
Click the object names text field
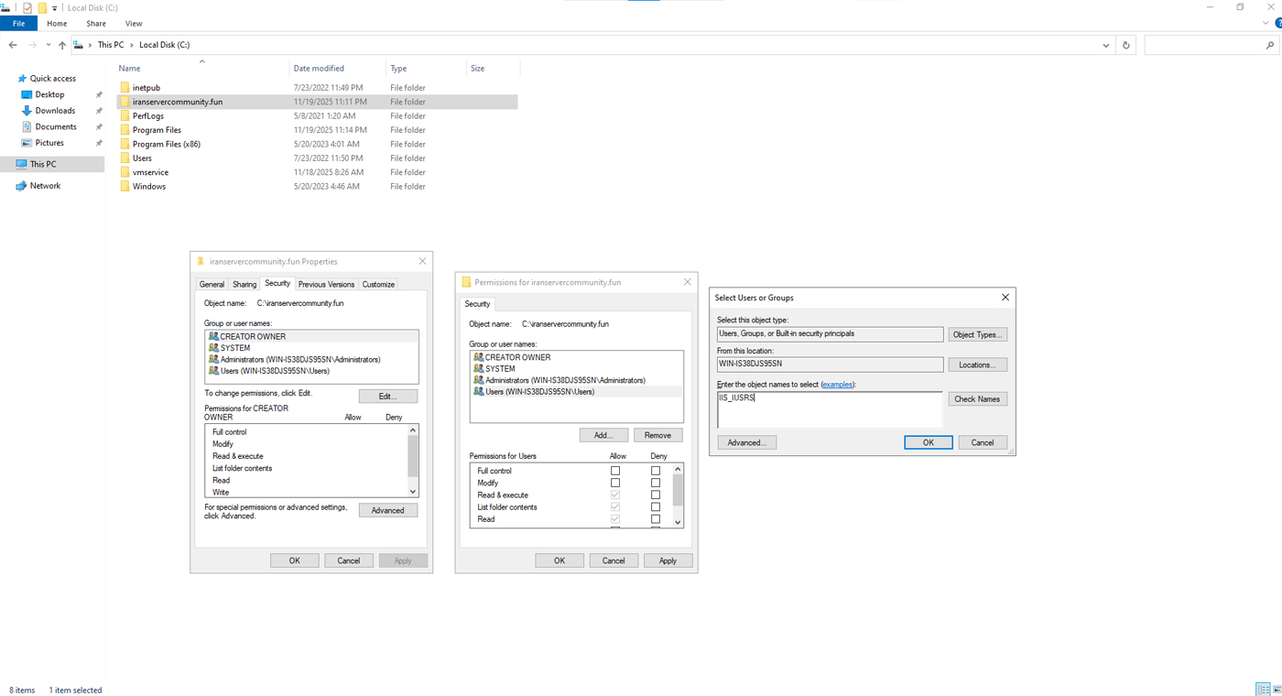(829, 408)
